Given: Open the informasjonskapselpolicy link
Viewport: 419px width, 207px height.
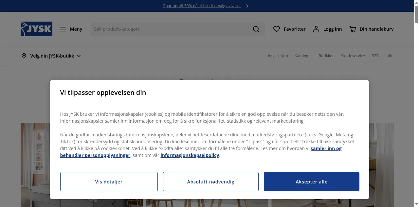Looking at the screenshot, I should pos(190,155).
